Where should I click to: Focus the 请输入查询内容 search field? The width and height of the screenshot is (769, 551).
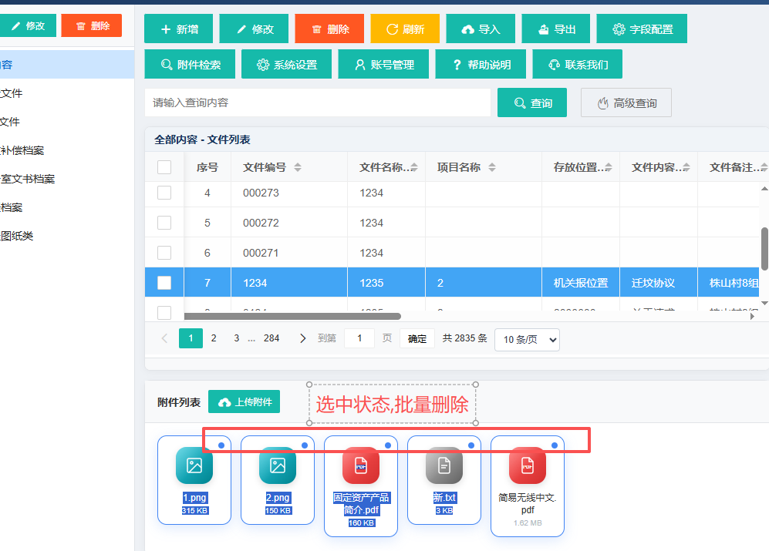[x=318, y=102]
